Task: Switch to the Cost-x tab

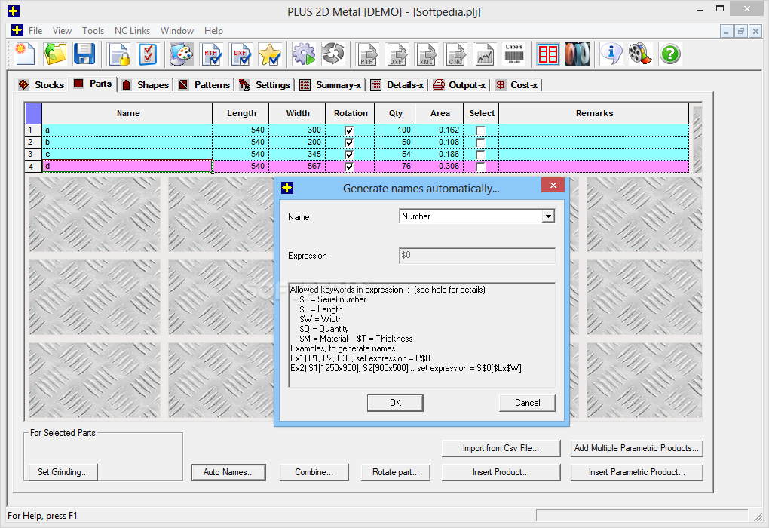Action: [x=517, y=85]
